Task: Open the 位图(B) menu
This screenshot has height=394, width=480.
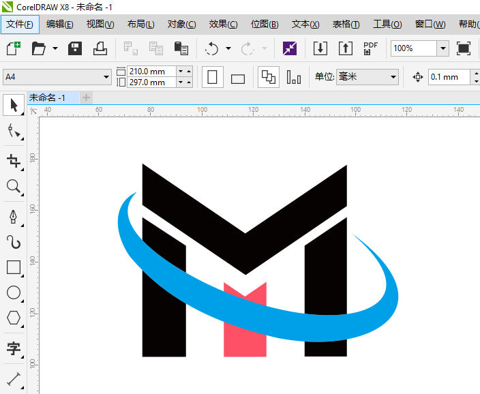Action: point(265,24)
